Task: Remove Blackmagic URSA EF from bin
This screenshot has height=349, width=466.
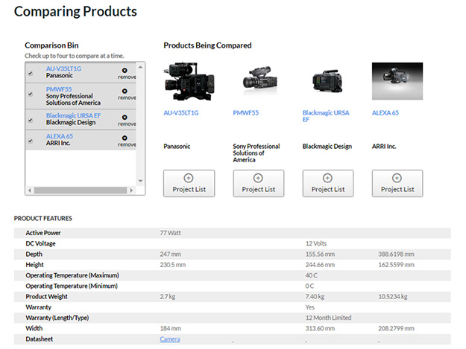Action: coord(127,119)
